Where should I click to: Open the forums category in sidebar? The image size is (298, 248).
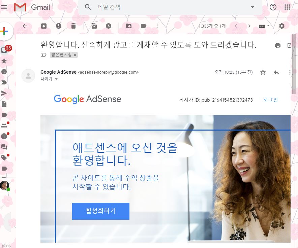click(4, 147)
